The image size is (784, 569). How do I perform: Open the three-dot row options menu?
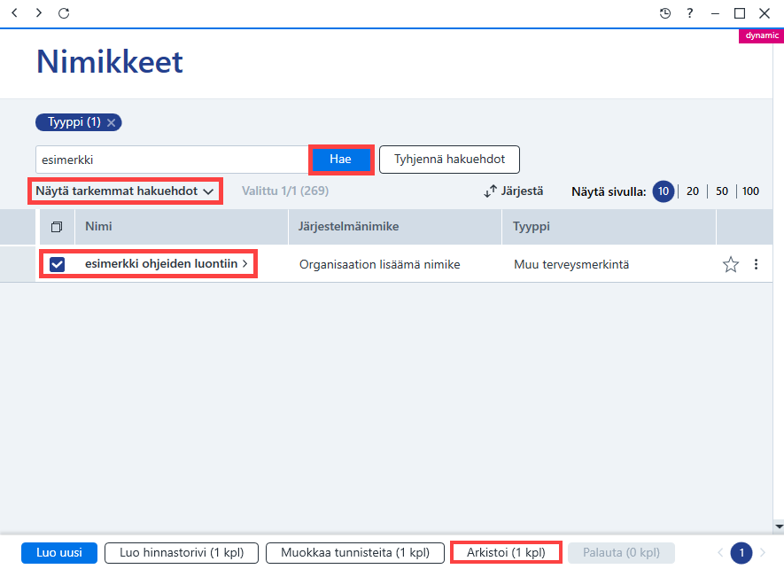point(756,264)
